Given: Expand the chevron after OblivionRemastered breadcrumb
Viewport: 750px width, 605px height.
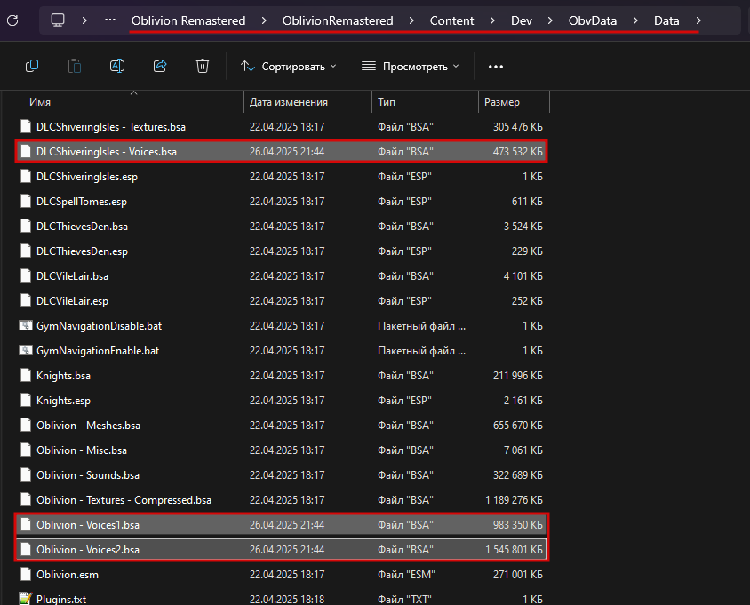Looking at the screenshot, I should [411, 20].
